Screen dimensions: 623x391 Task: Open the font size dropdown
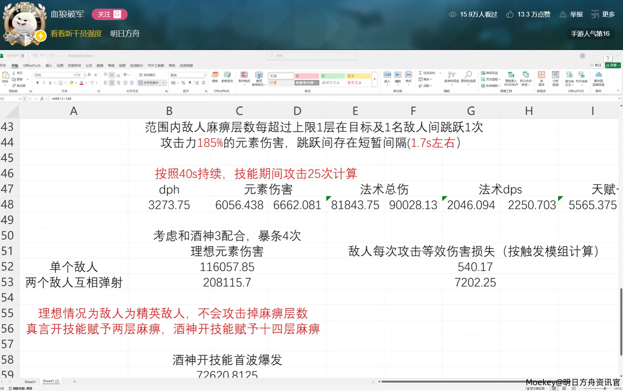point(84,75)
